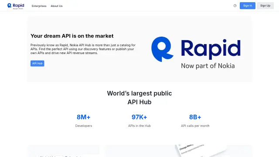The image size is (279, 157).
Task: Click the "World's largest public API Hub" heading
Action: (139, 98)
